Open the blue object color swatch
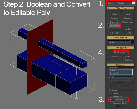Screen dimensions: 137x109 pyautogui.click(x=133, y=42)
